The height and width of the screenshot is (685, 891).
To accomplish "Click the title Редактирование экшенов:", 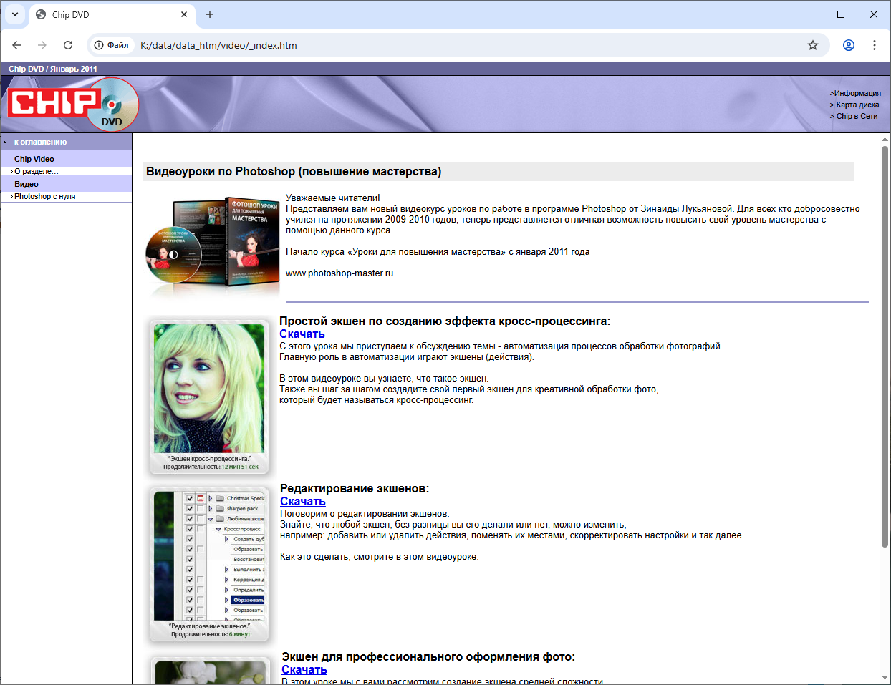I will [x=355, y=489].
